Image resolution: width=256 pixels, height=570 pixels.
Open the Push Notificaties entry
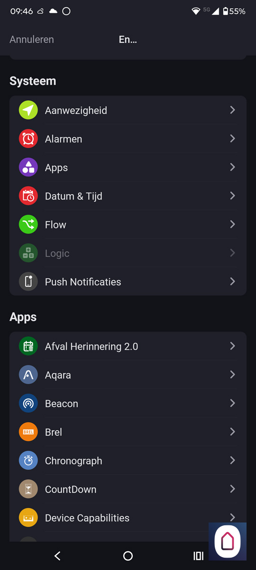pos(128,281)
